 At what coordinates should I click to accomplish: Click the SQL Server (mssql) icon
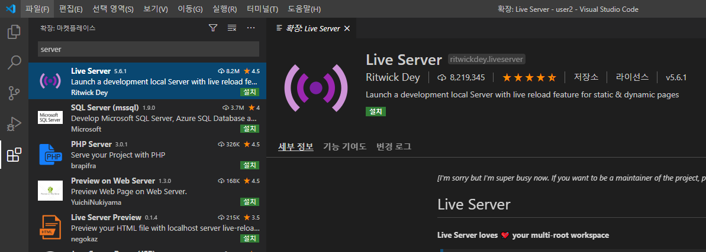pyautogui.click(x=50, y=117)
